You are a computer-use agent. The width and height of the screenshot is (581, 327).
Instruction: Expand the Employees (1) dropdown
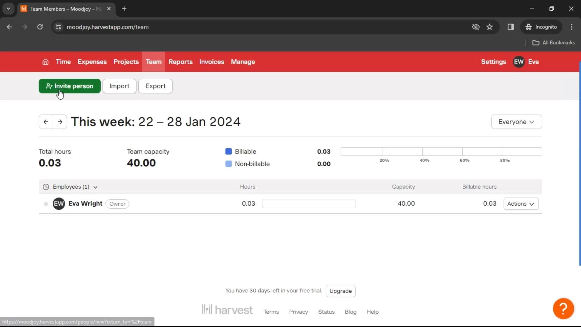[75, 187]
